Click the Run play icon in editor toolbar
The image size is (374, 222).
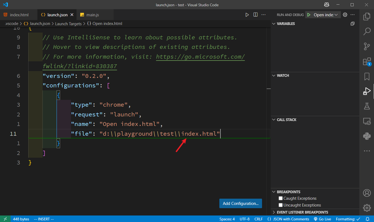click(247, 15)
